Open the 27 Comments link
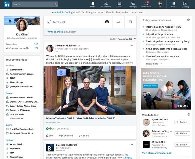Screen dimensions: 195x159 pos(63,129)
